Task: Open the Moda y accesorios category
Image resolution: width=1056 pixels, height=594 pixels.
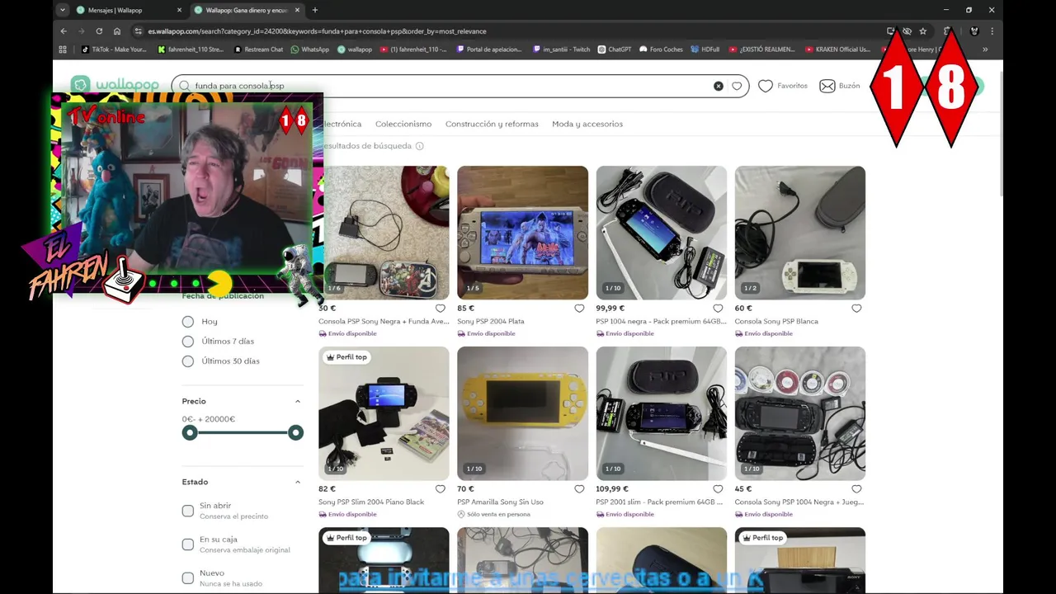Action: [587, 124]
